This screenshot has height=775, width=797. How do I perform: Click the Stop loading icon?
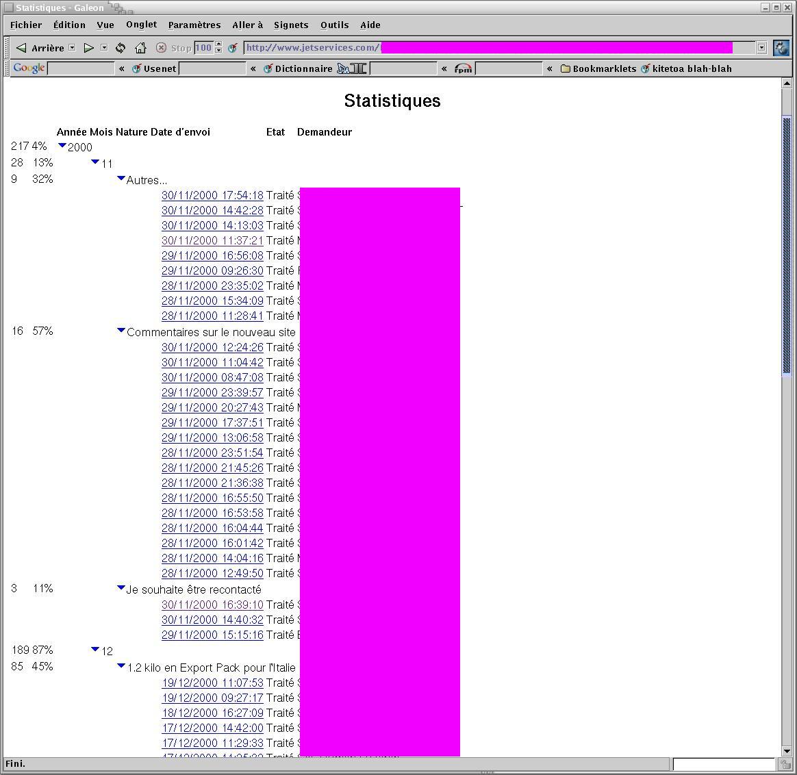(x=161, y=48)
